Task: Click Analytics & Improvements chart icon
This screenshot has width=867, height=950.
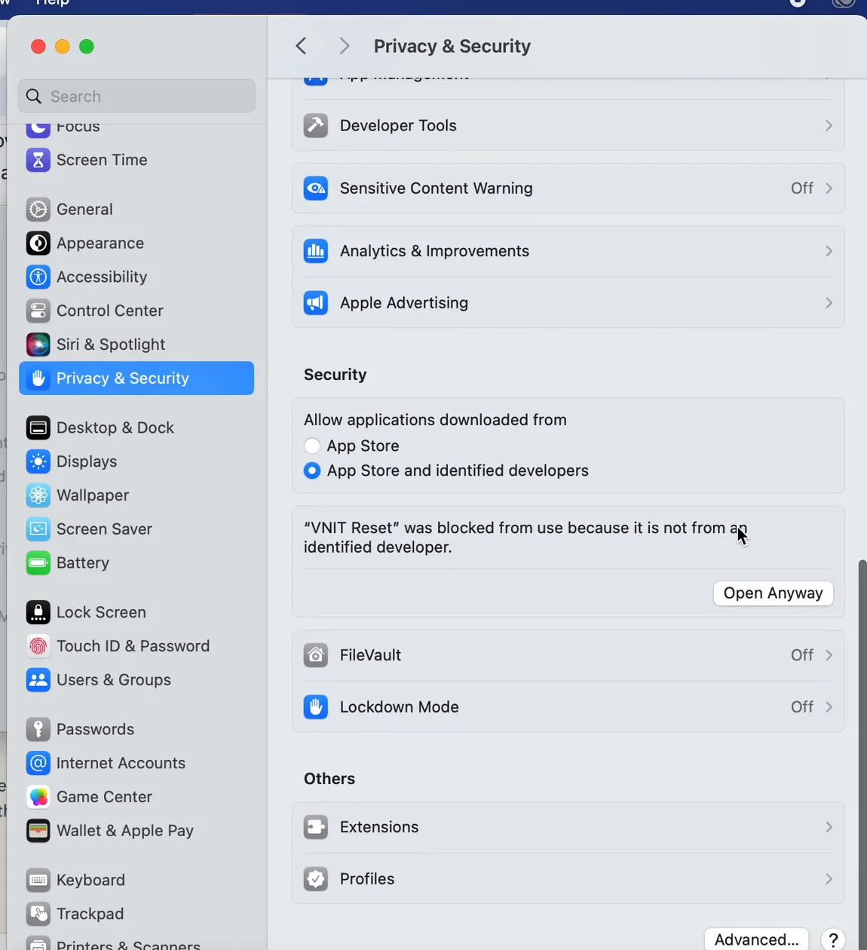Action: [x=316, y=250]
